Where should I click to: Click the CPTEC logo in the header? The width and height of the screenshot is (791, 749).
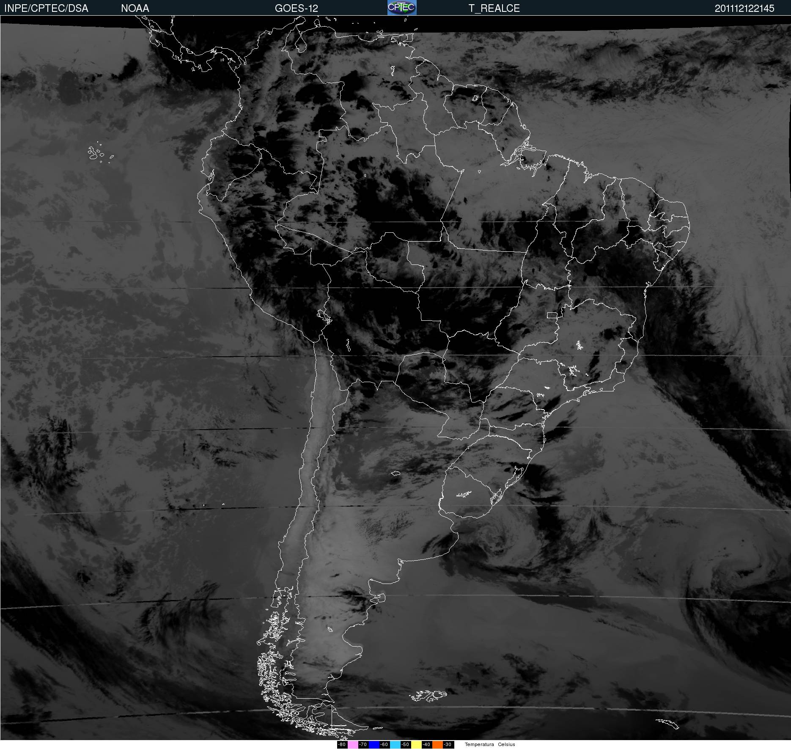pos(402,8)
